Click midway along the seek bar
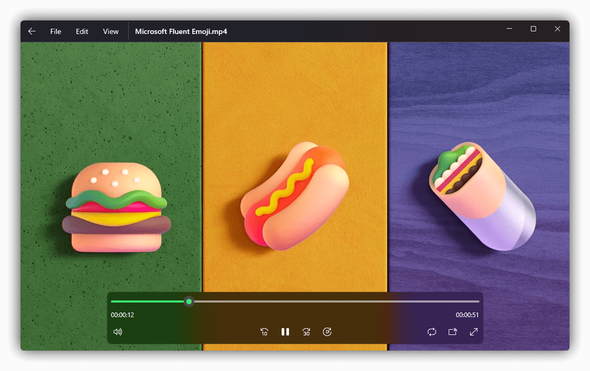Image resolution: width=590 pixels, height=371 pixels. [295, 301]
